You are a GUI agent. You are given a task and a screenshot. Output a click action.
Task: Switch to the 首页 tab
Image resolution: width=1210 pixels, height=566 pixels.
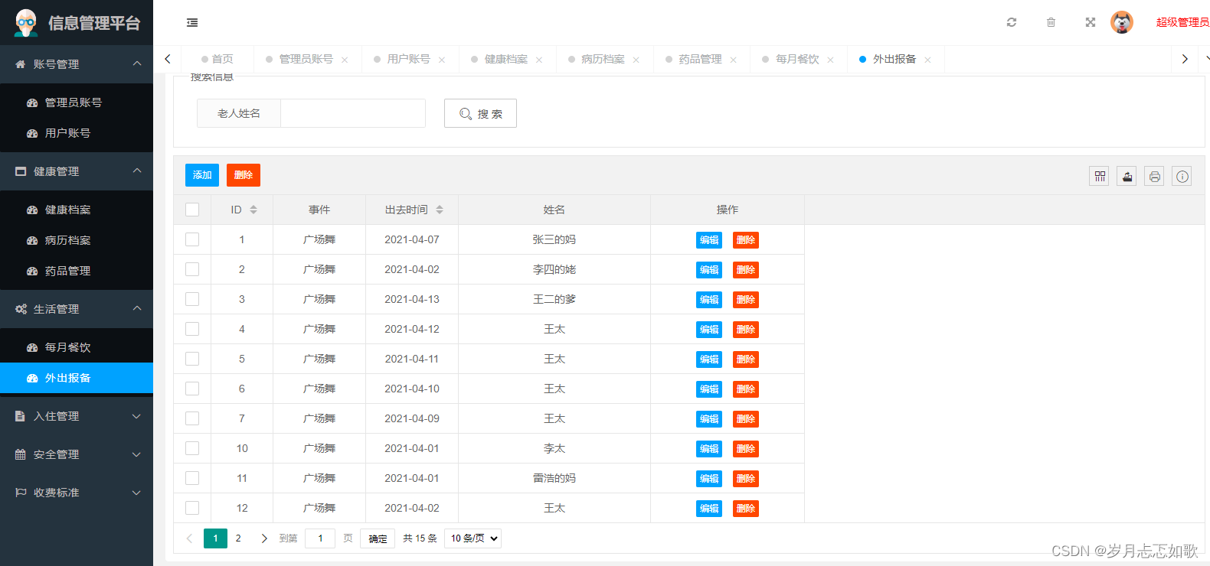tap(217, 59)
